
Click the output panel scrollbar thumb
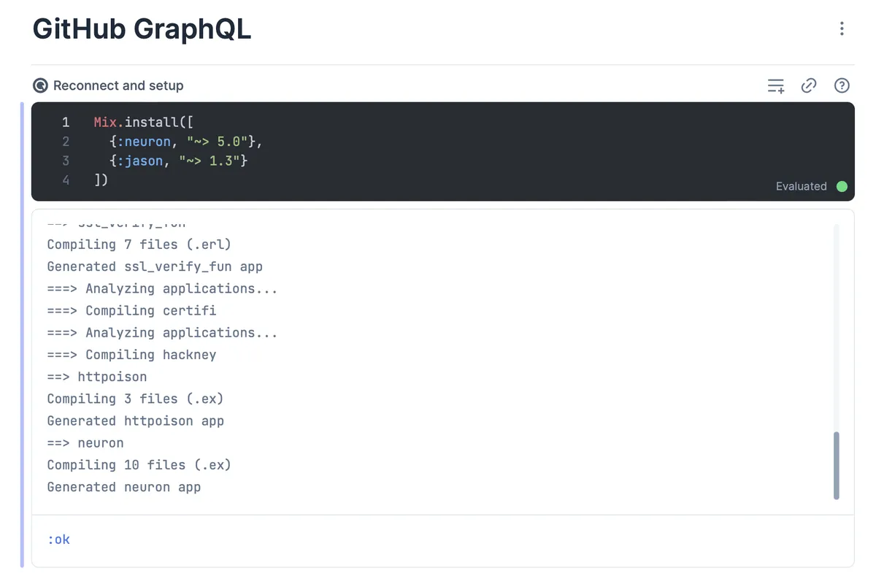click(x=837, y=466)
